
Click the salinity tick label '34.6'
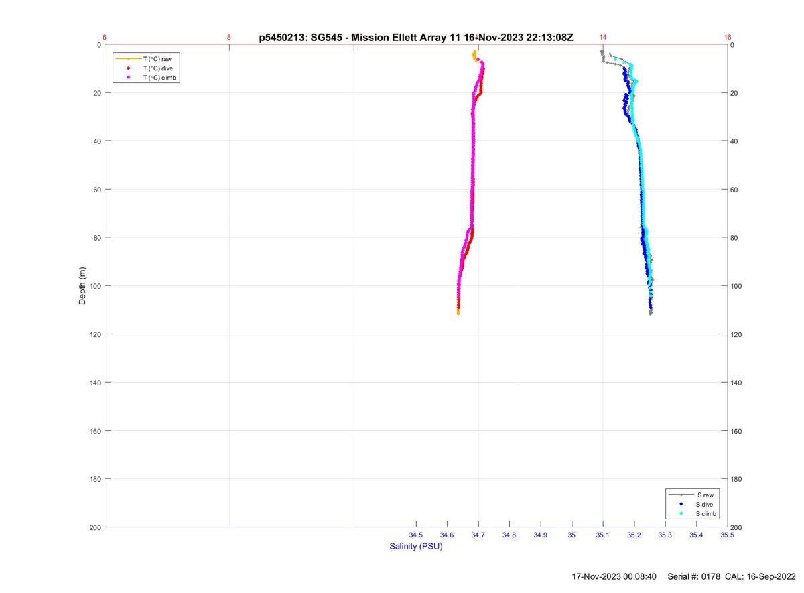point(447,535)
